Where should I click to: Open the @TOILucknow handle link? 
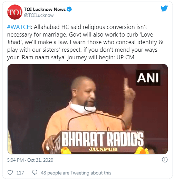pyautogui.click(x=39, y=16)
